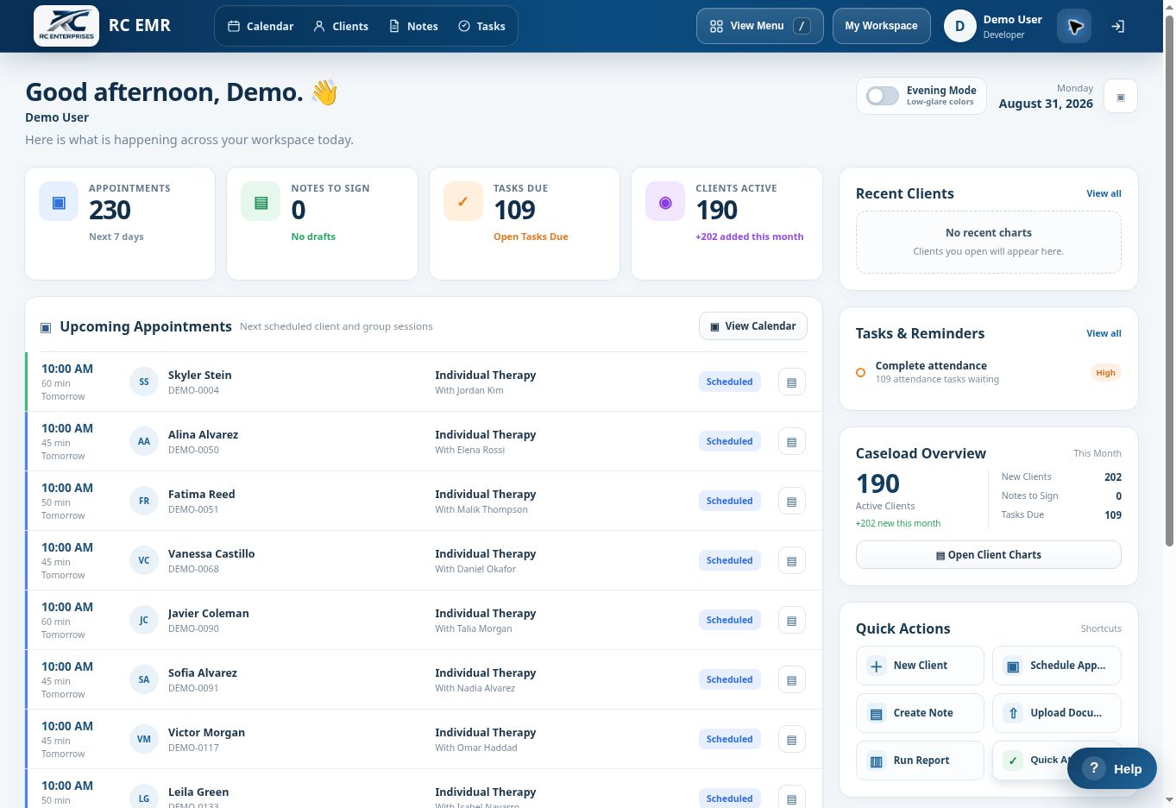This screenshot has width=1176, height=808.
Task: Click the Complete attendance task text
Action: tap(931, 366)
